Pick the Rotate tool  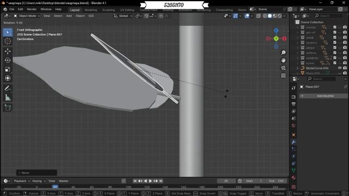pyautogui.click(x=8, y=60)
